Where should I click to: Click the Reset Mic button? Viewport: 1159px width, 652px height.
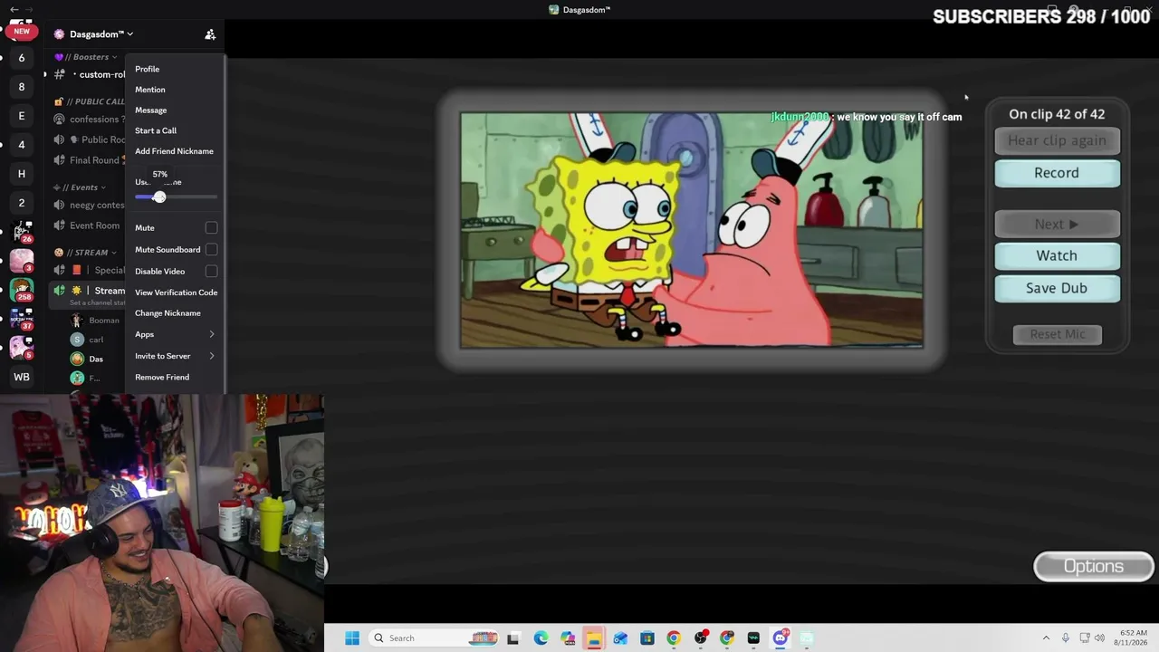tap(1057, 335)
